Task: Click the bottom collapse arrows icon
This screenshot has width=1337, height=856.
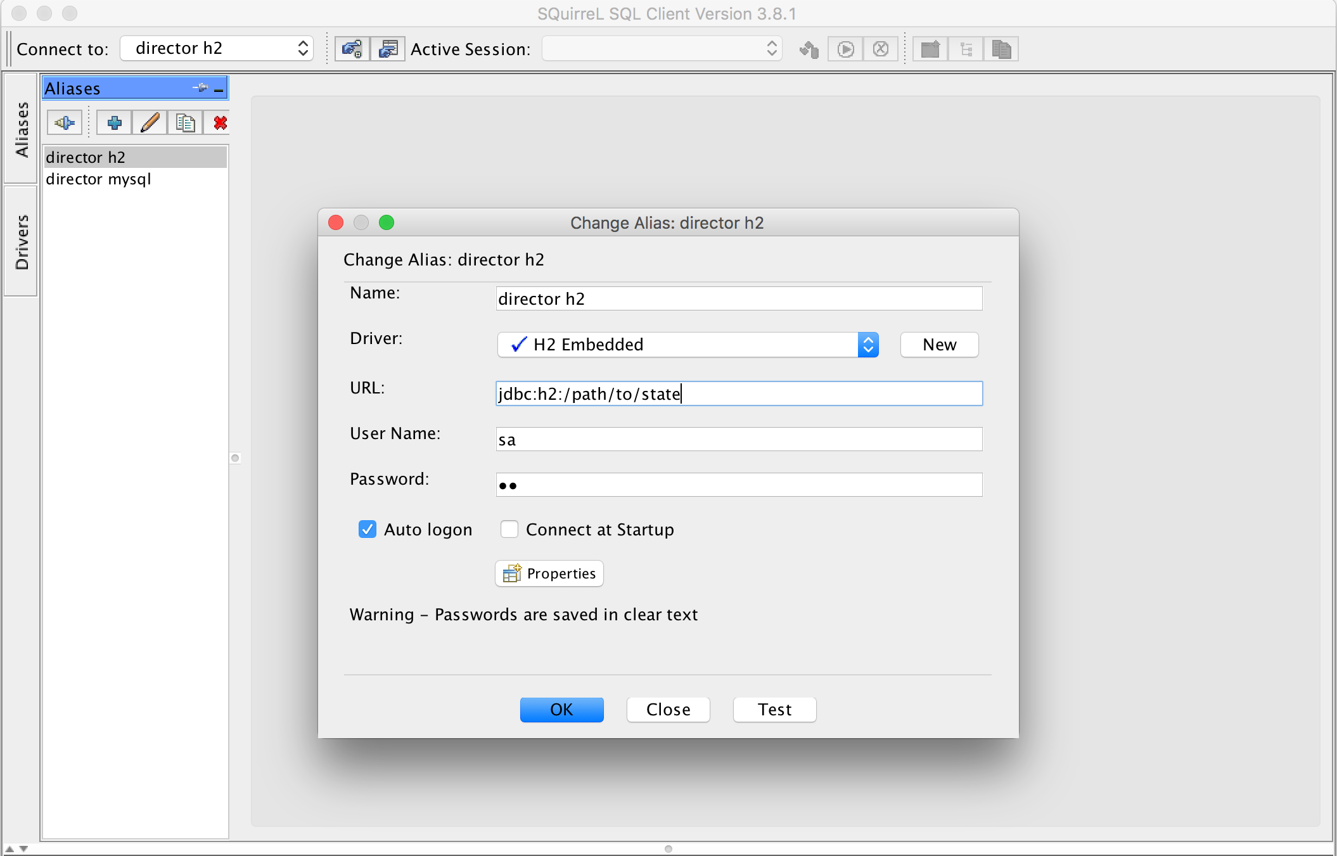Action: (16, 849)
